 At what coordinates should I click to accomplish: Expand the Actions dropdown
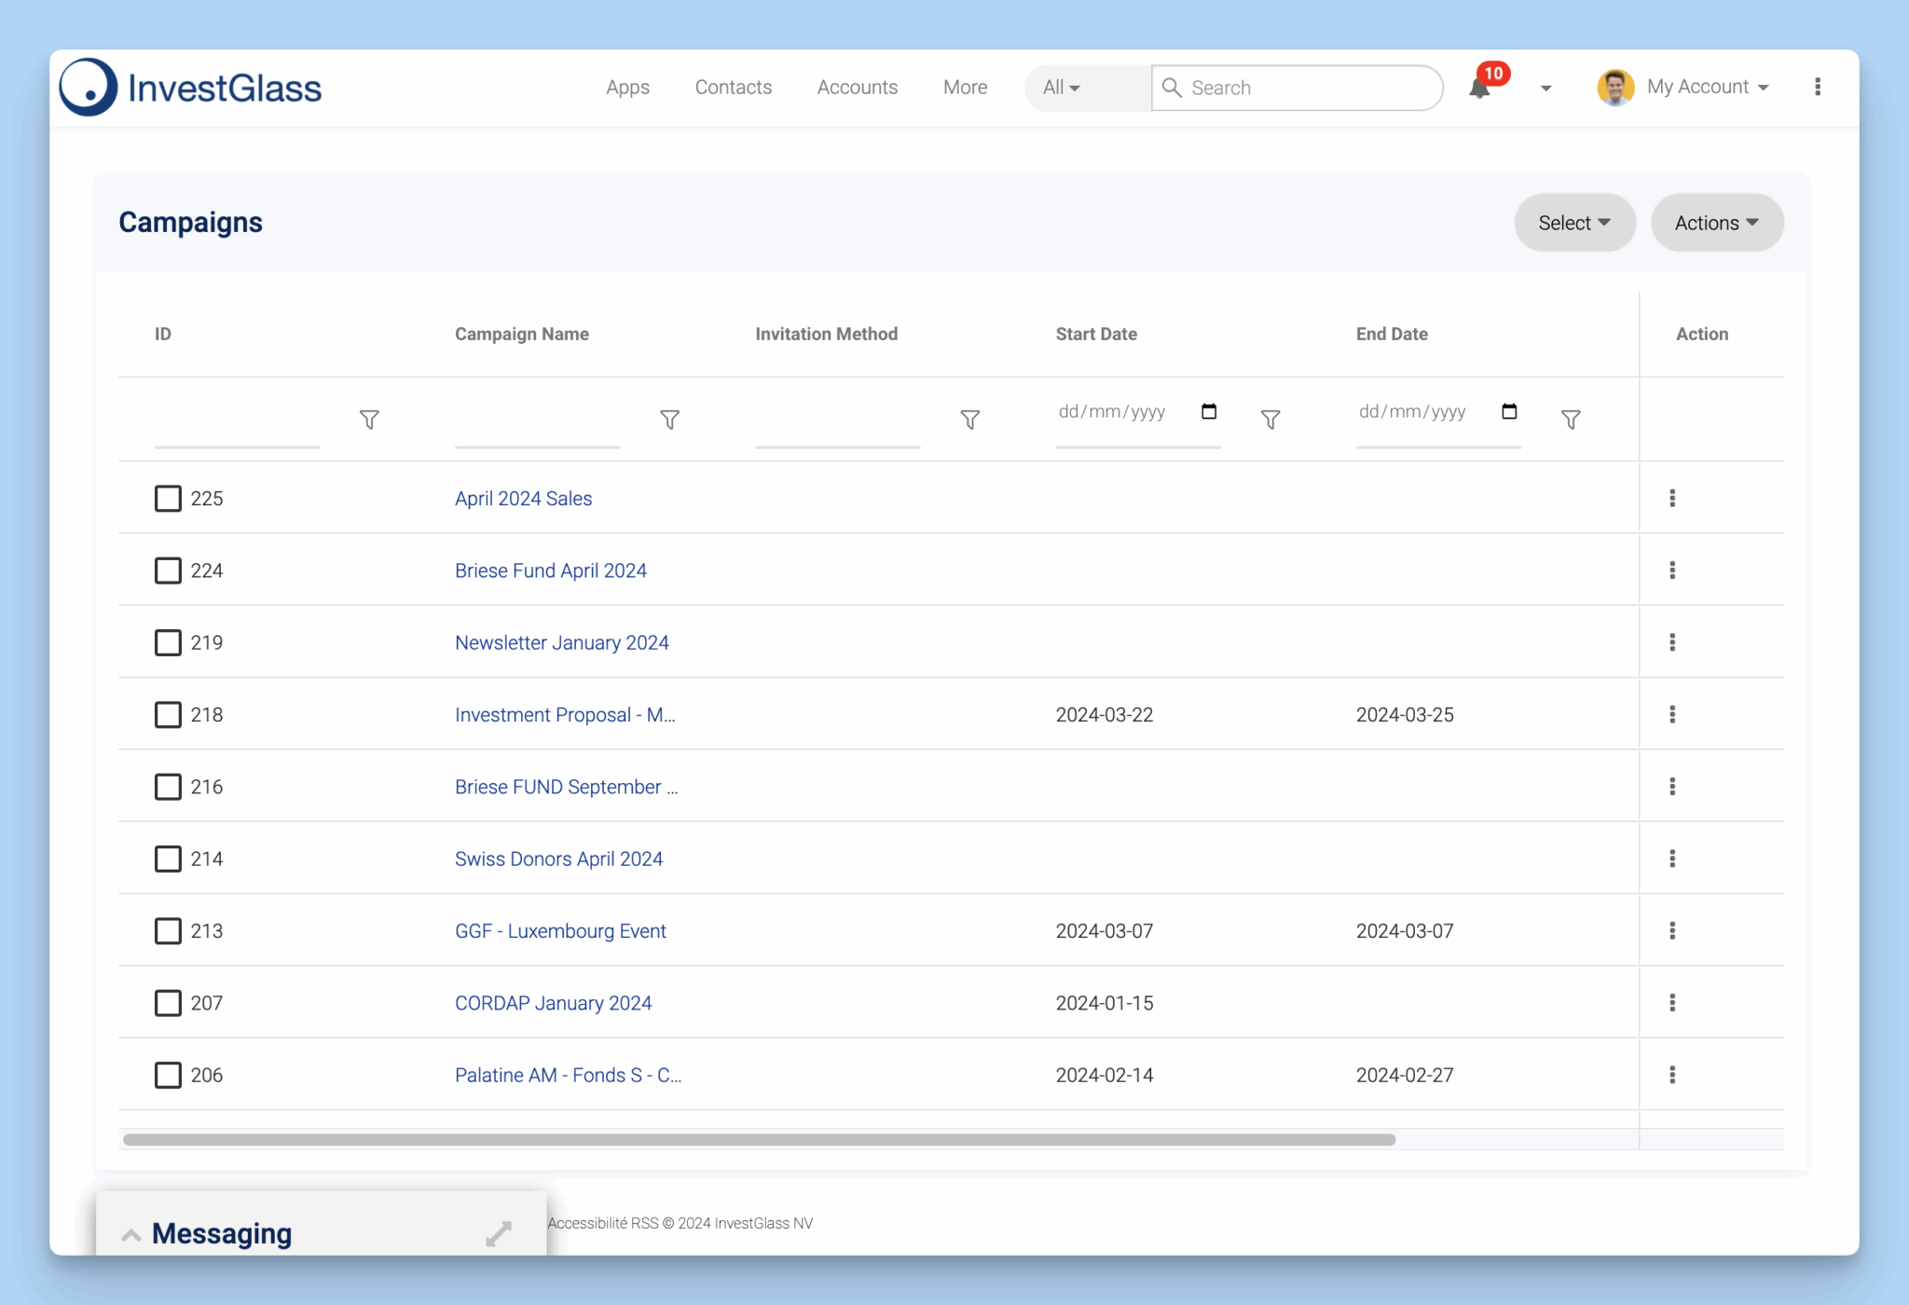coord(1716,223)
